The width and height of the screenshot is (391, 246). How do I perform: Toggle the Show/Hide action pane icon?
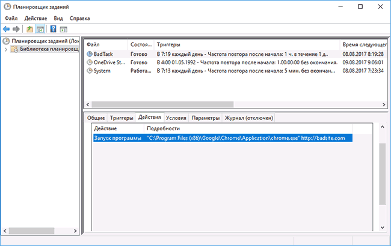pyautogui.click(x=63, y=29)
